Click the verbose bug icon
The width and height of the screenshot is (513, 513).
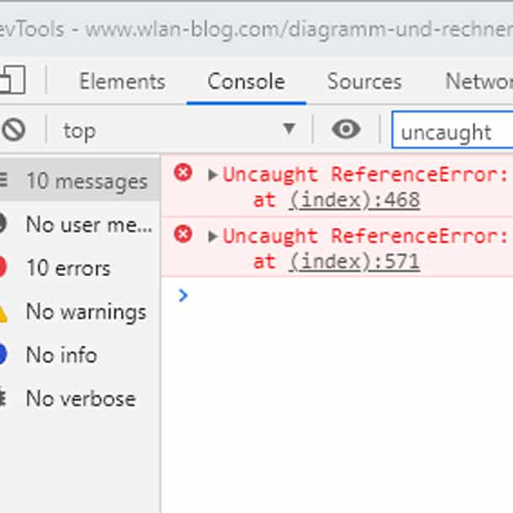click(x=3, y=398)
